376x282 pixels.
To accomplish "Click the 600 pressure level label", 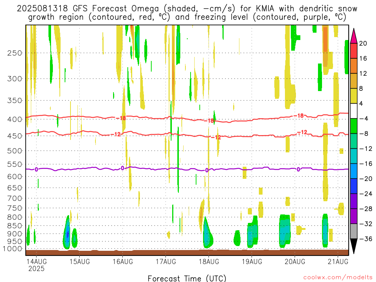I will click(15, 177).
